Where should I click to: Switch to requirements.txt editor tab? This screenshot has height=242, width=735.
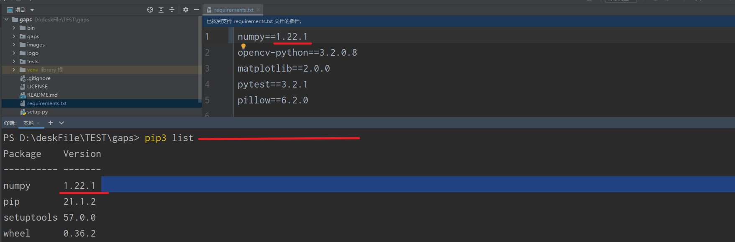click(x=233, y=10)
